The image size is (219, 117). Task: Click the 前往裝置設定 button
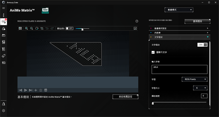[125, 97]
